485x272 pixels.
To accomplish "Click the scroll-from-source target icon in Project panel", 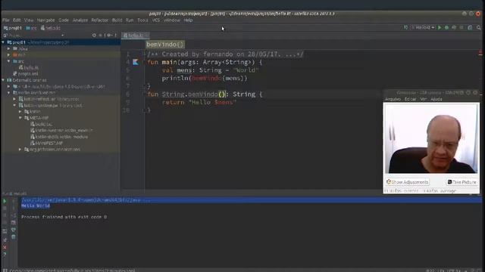I will pos(94,36).
